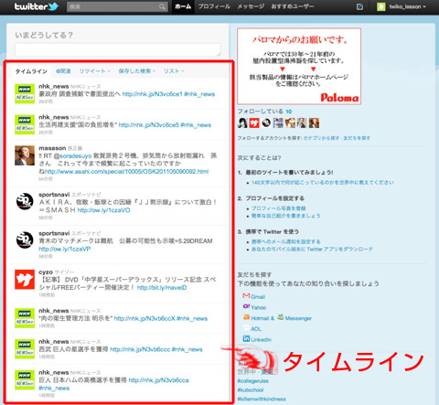Open link http://nhk.jp/N3vc6ce5

tap(148, 125)
